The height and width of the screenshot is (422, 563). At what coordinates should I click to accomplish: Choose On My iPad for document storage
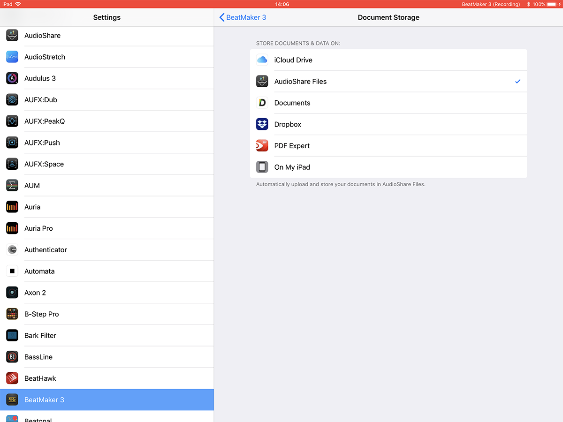point(388,167)
